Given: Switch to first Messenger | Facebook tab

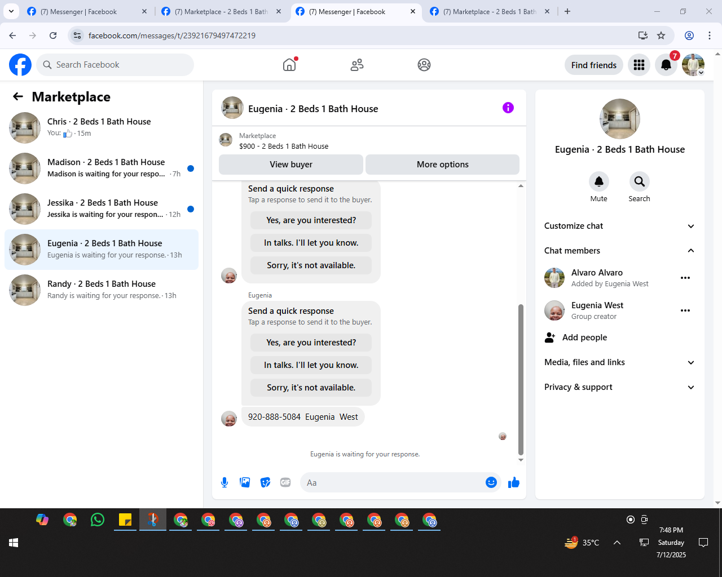Looking at the screenshot, I should (86, 11).
